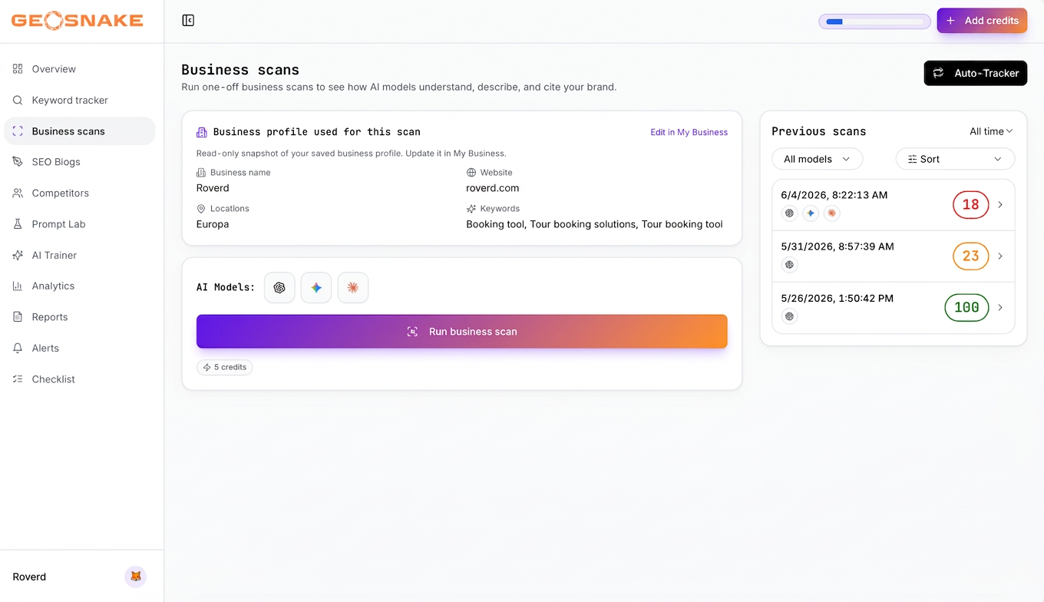1044x602 pixels.
Task: Click the Booking tool keywords text
Action: [594, 224]
